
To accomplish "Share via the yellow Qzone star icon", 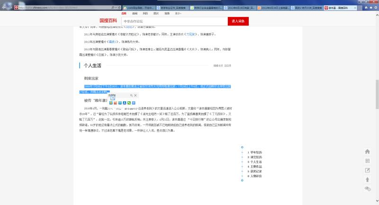I will point(111,103).
